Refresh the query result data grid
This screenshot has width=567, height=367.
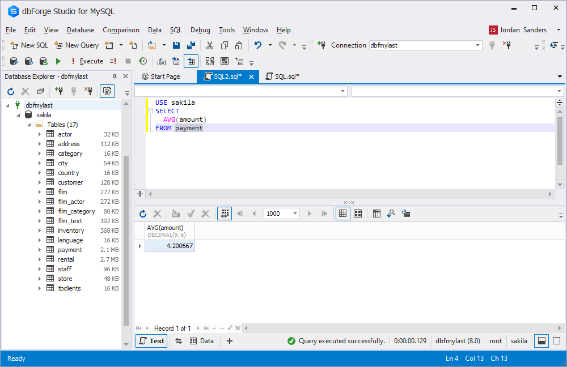(x=143, y=214)
